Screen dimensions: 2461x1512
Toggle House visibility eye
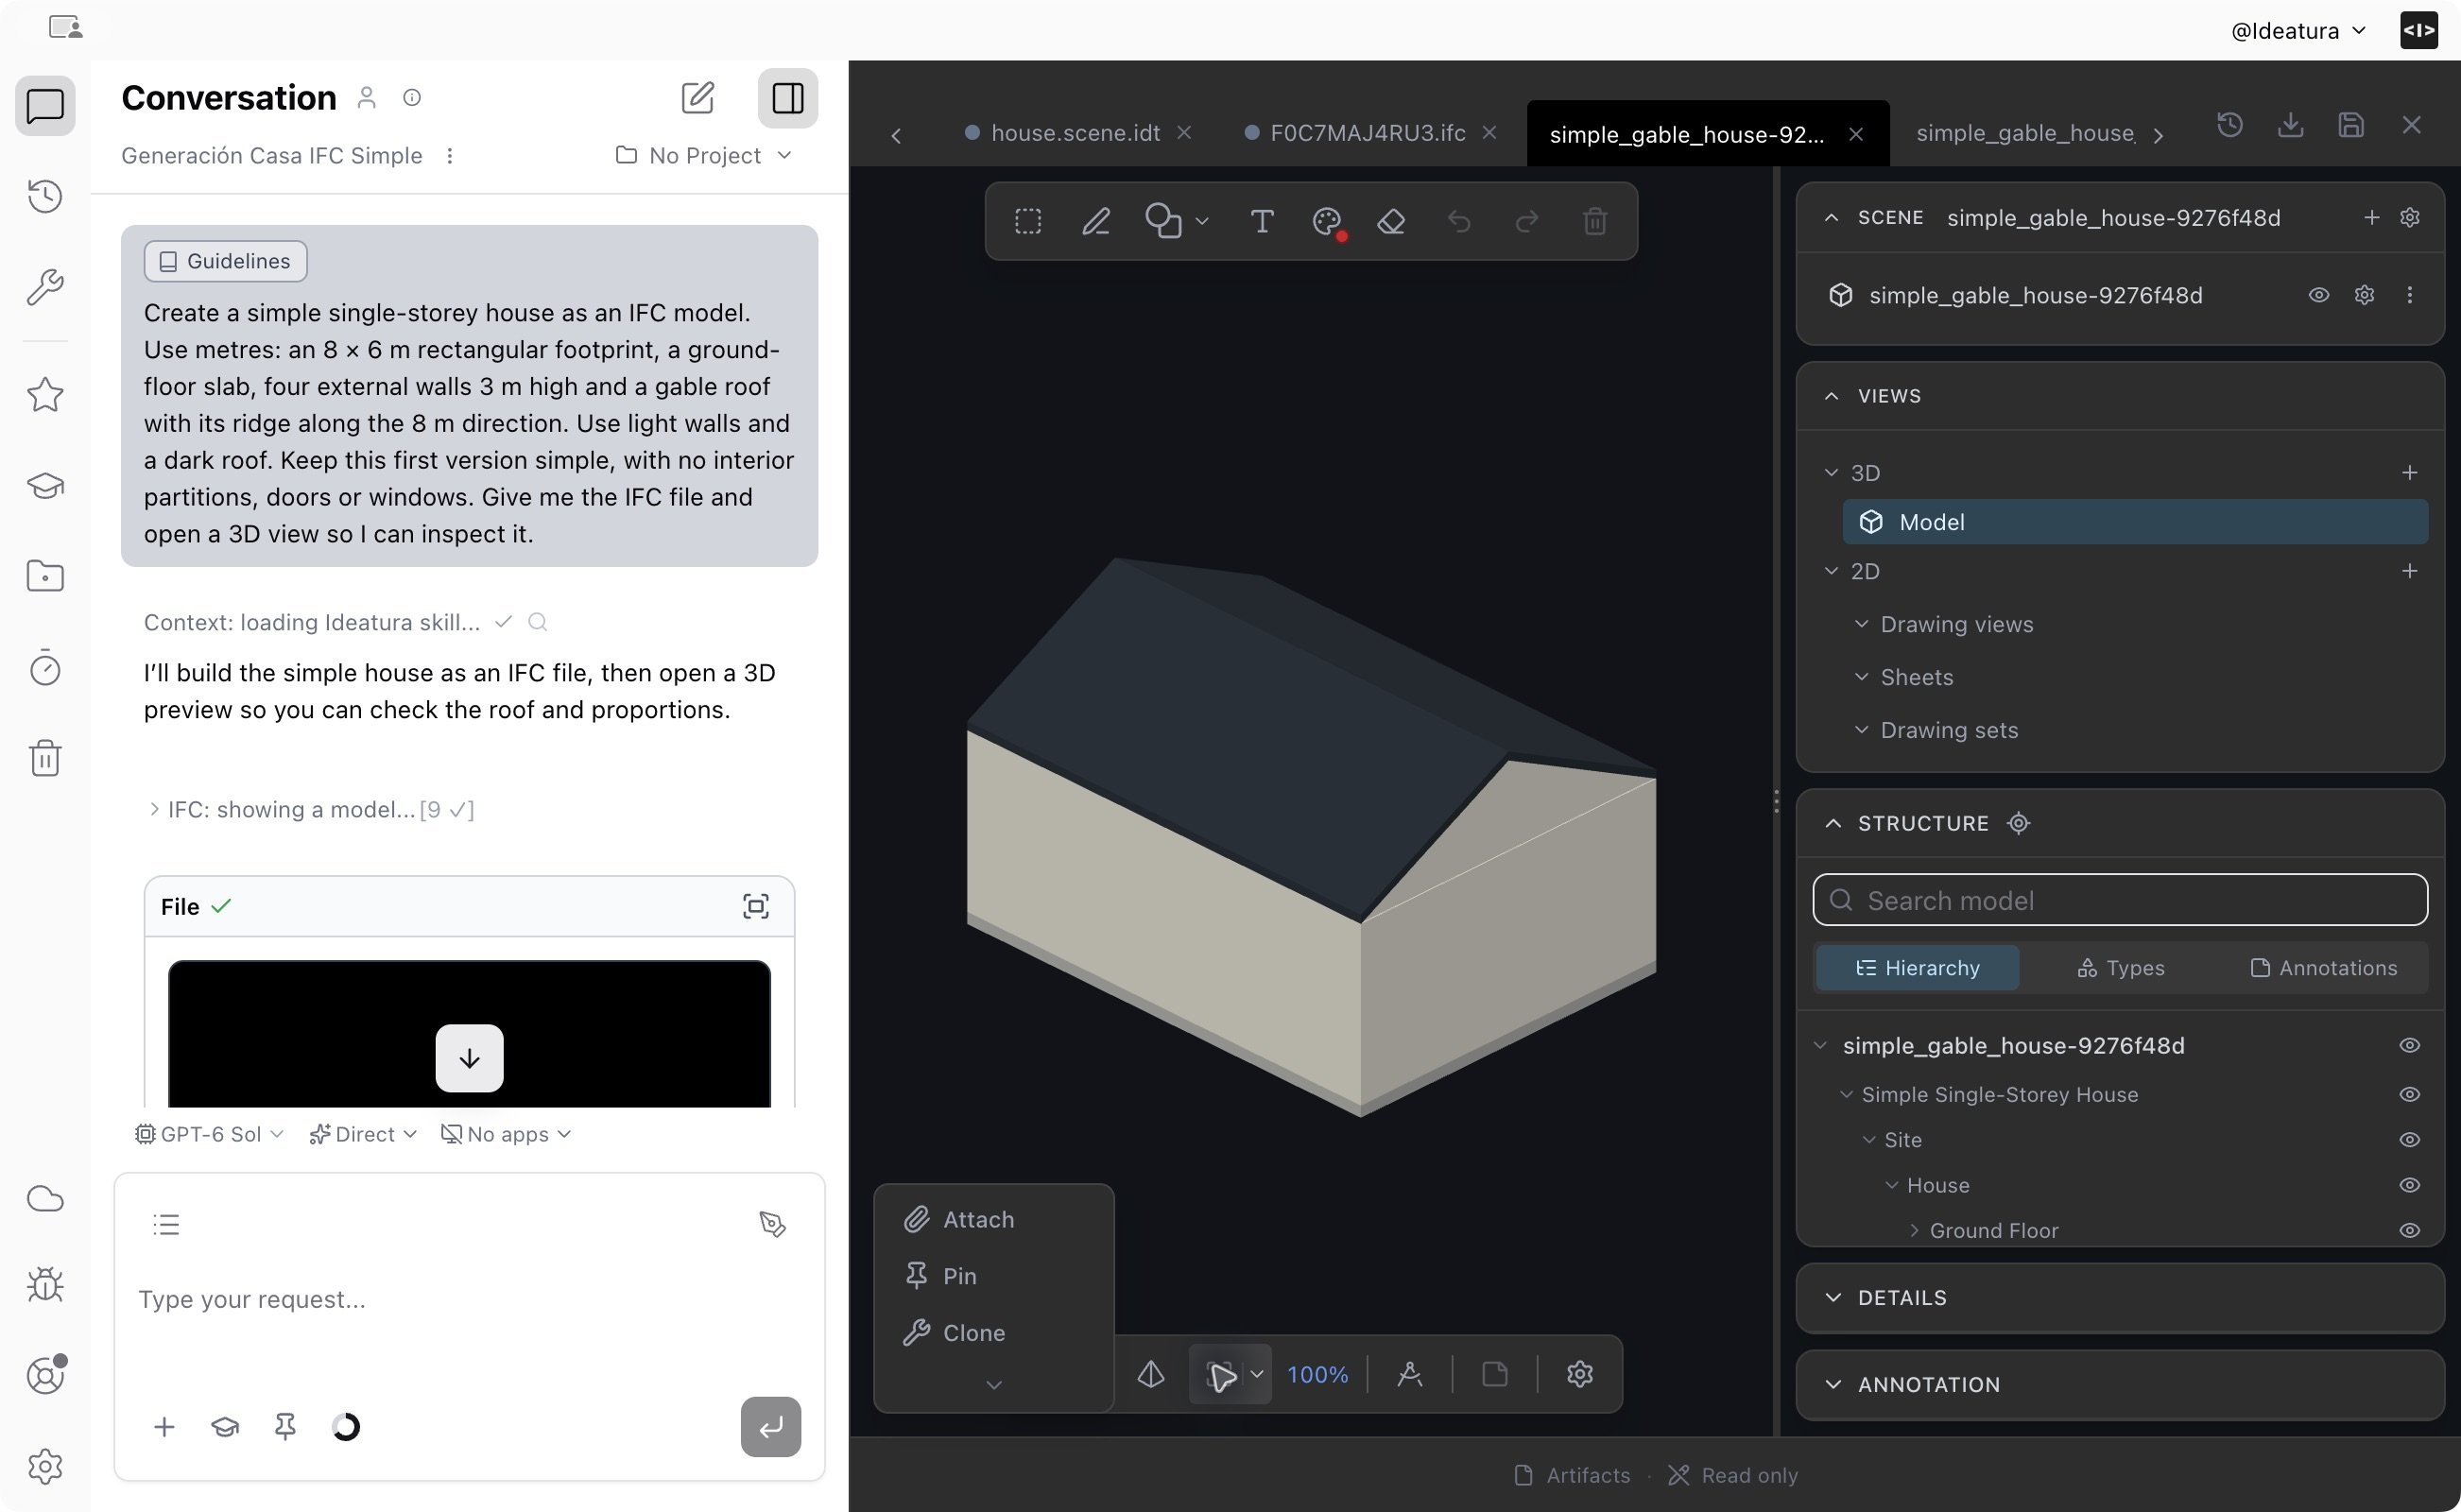2410,1185
